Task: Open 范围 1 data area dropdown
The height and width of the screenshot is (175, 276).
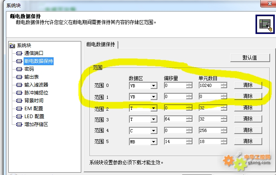Action: 154,97
